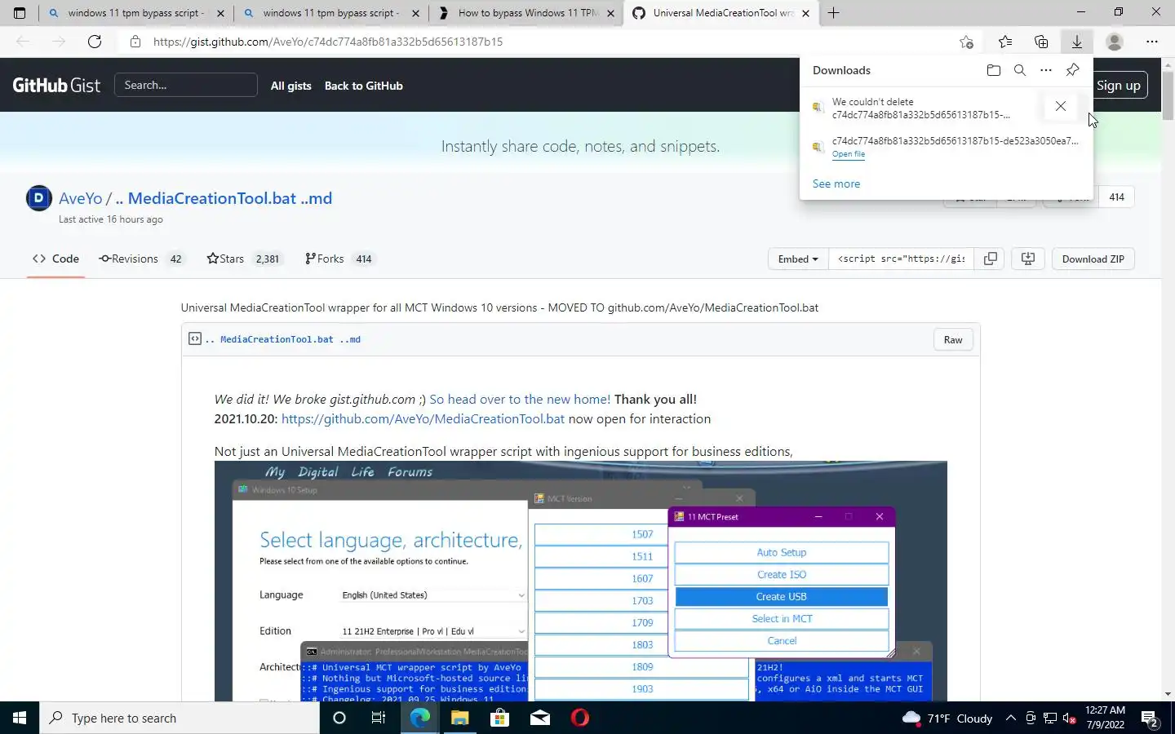Copy the embed script to clipboard icon
Viewport: 1175px width, 734px height.
coord(991,259)
